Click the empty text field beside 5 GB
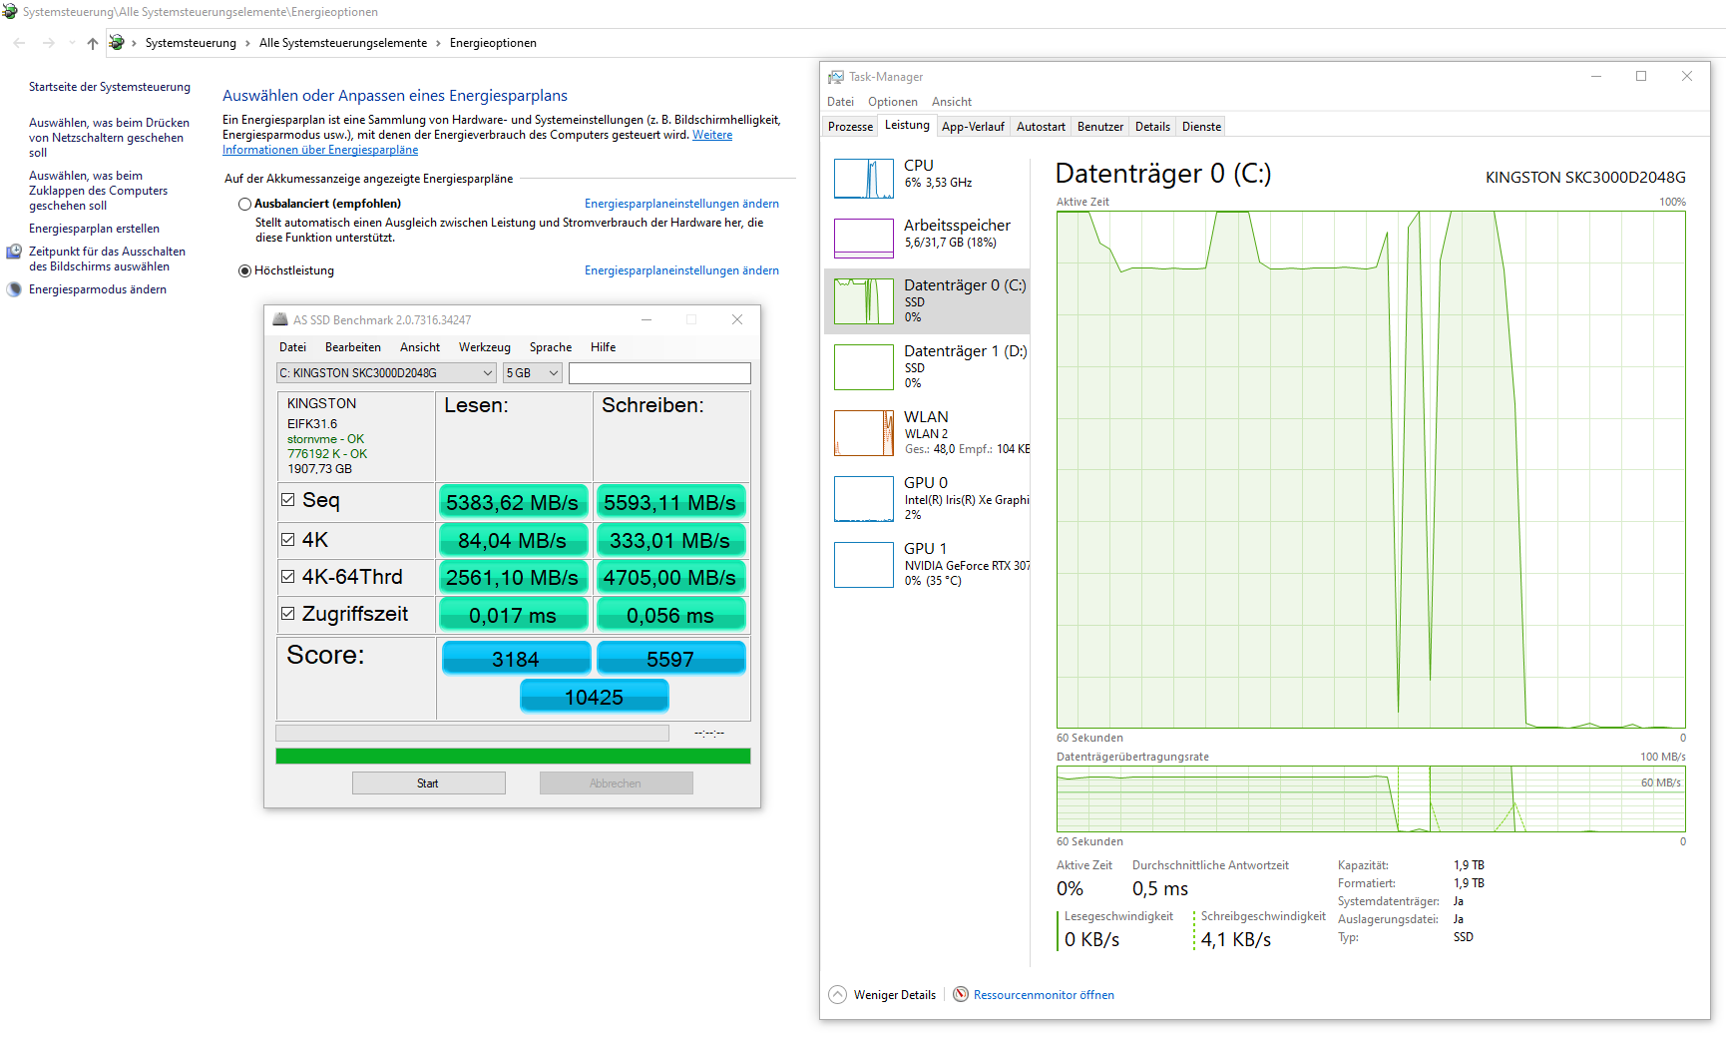Image resolution: width=1726 pixels, height=1040 pixels. [659, 373]
